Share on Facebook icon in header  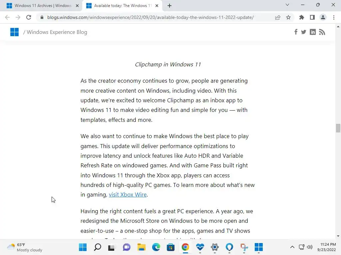pyautogui.click(x=296, y=32)
